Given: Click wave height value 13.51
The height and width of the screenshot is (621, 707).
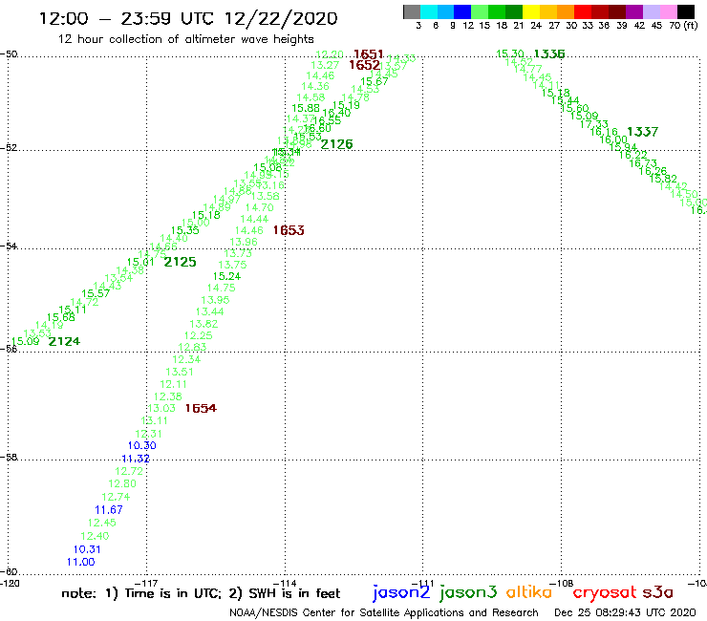Looking at the screenshot, I should [180, 372].
